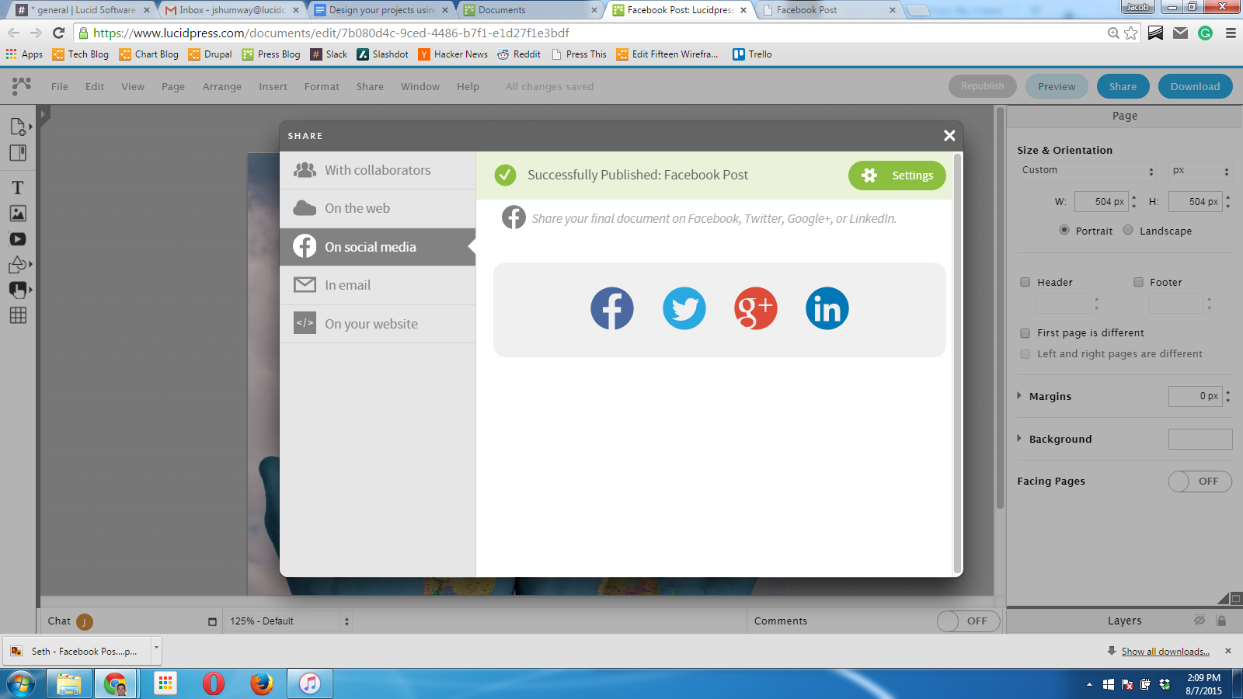The image size is (1243, 699).
Task: Click the green Settings button
Action: click(x=897, y=176)
